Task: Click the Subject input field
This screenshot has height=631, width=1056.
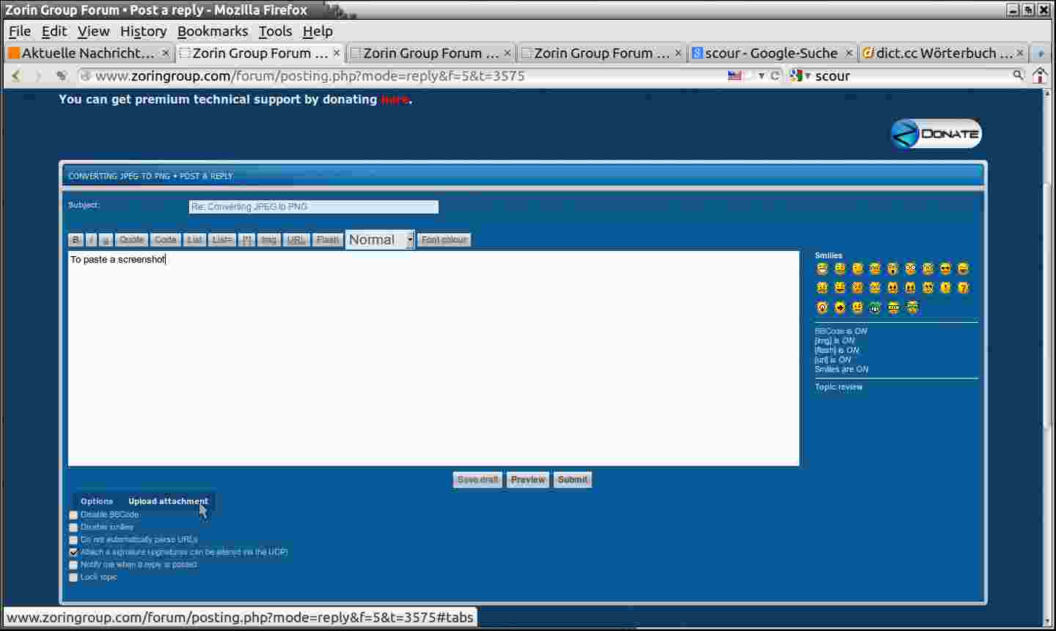Action: point(313,207)
